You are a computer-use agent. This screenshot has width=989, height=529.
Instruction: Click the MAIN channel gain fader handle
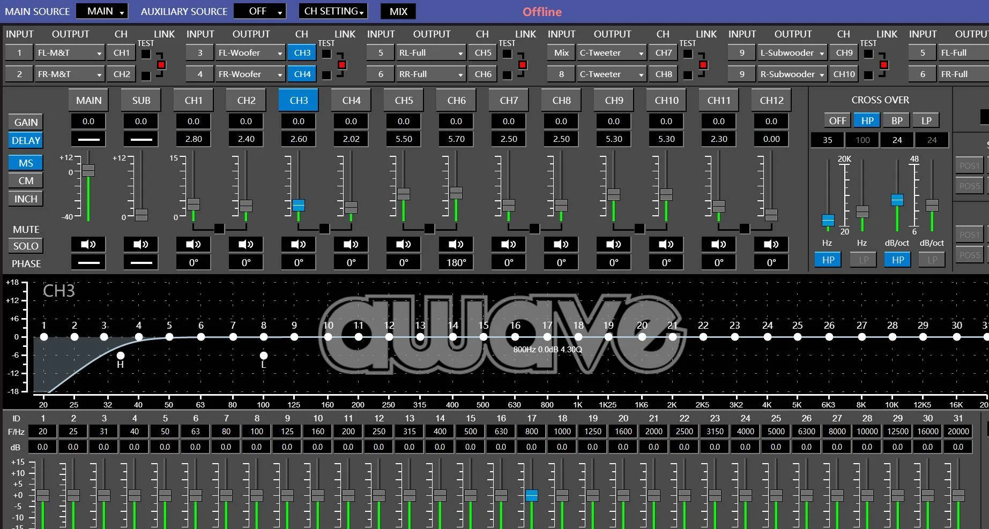click(x=88, y=170)
